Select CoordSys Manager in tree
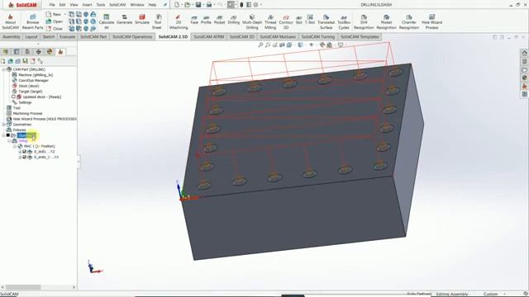The height and width of the screenshot is (297, 529). click(31, 80)
